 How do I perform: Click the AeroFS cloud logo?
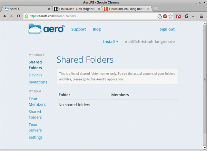pyautogui.click(x=46, y=29)
